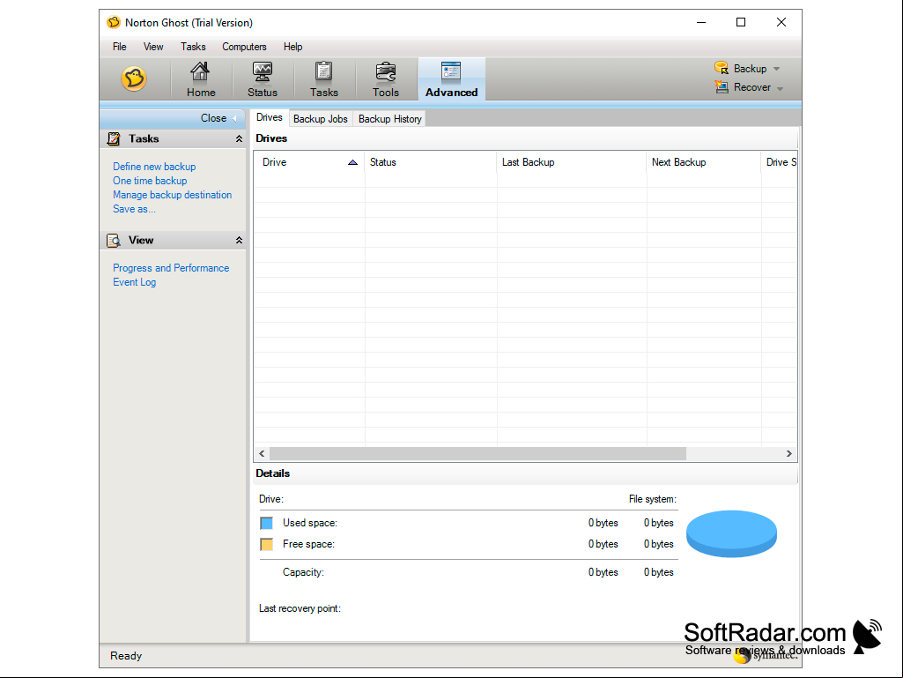Screen dimensions: 903x678
Task: Click the horizontal scrollbar thumb in Drives list
Action: click(x=477, y=454)
